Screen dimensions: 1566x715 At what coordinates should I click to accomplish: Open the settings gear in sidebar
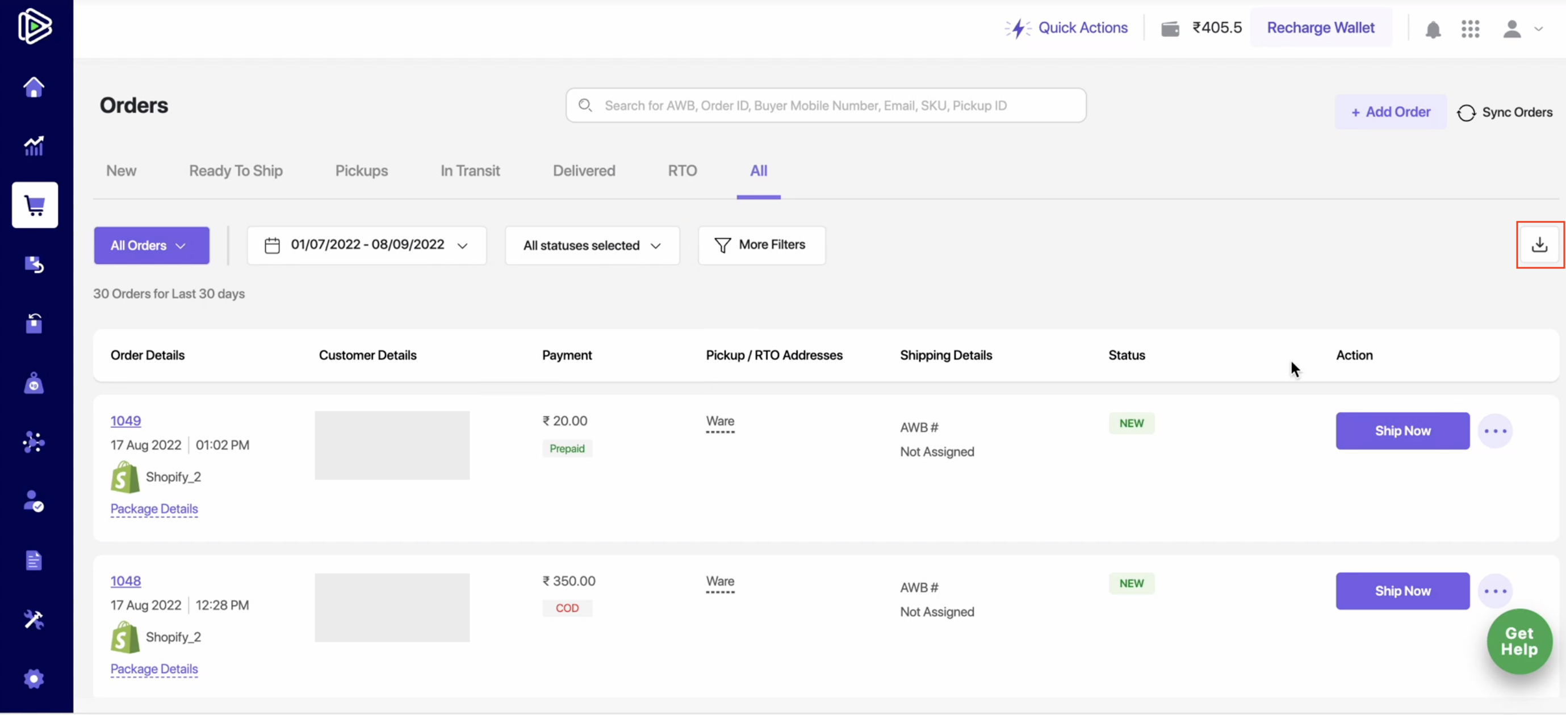[x=34, y=679]
